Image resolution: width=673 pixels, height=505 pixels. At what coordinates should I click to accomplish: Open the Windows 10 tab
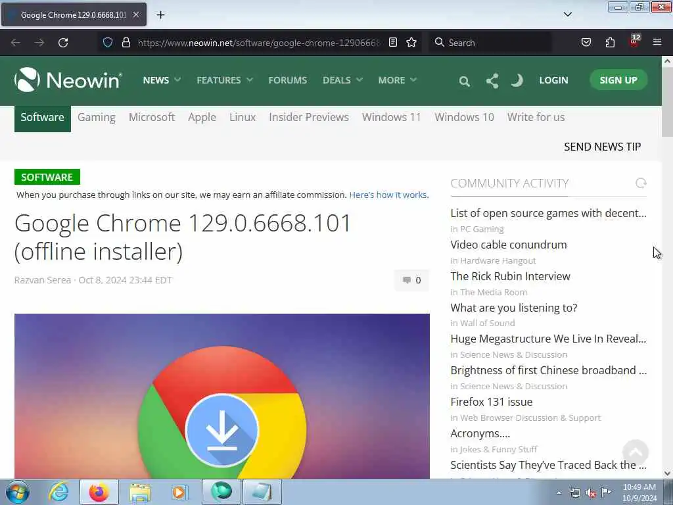[464, 117]
